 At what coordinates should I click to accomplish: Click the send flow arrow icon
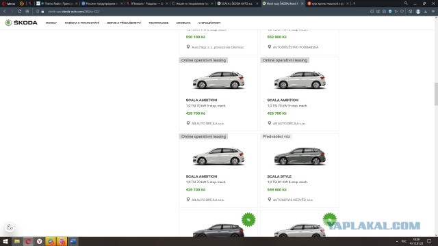396,12
